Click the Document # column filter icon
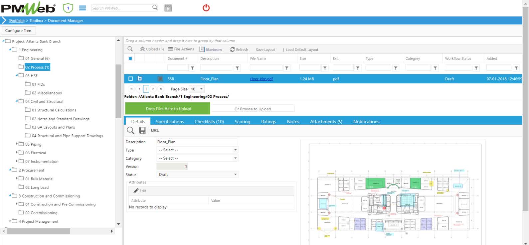The width and height of the screenshot is (529, 245). point(192,68)
